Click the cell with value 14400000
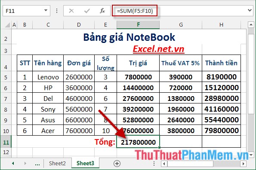This screenshot has width=256, height=170. point(138,88)
